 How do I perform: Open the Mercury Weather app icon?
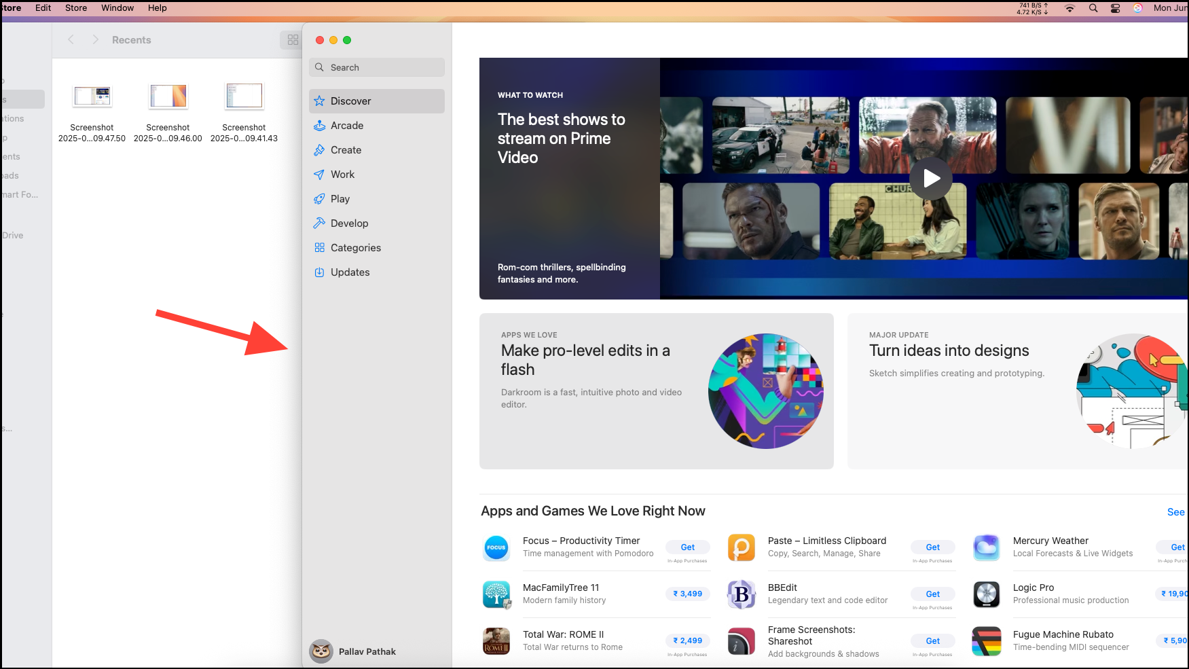pyautogui.click(x=987, y=547)
